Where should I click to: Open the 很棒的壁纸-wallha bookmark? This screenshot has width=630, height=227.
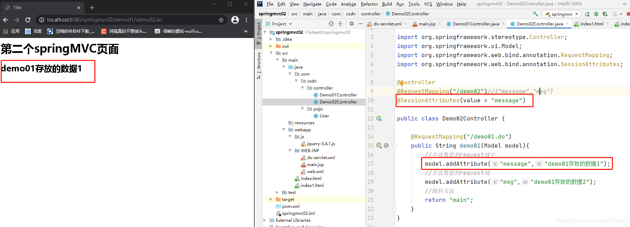coord(178,31)
